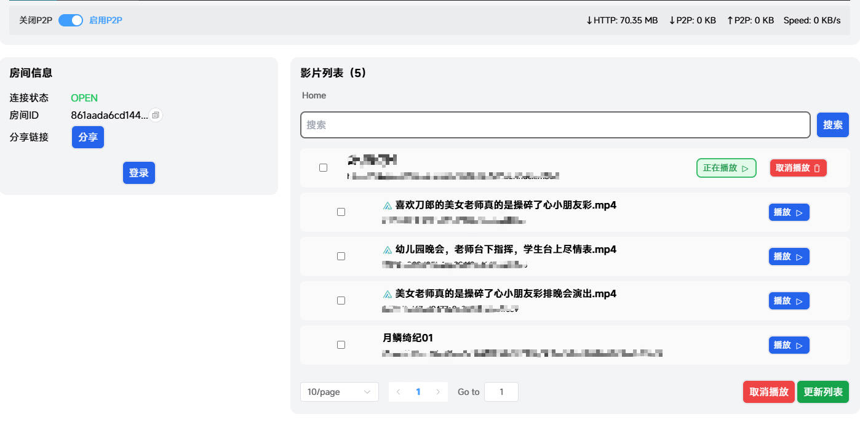Select checkbox next to 月鳞绮纪01
Image resolution: width=860 pixels, height=422 pixels.
click(341, 345)
